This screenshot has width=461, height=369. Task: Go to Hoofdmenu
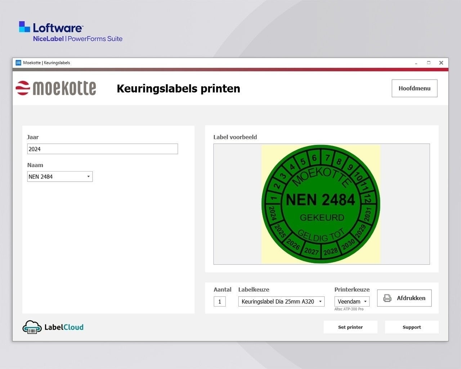coord(414,88)
